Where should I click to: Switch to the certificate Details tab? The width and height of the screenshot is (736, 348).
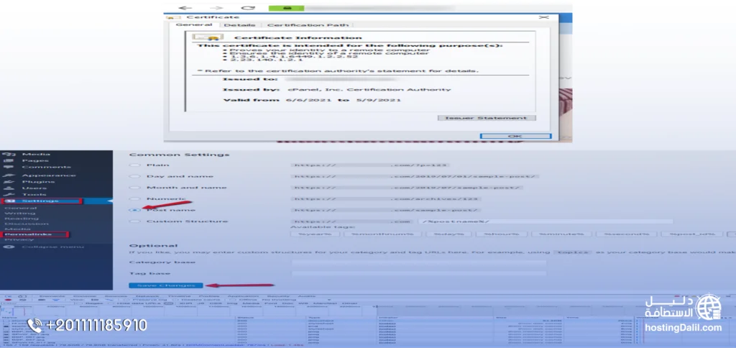coord(239,25)
